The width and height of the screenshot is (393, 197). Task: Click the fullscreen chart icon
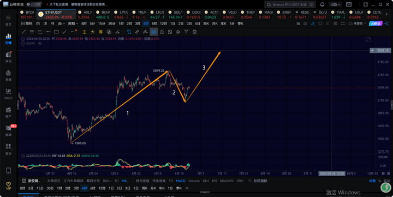point(343,23)
